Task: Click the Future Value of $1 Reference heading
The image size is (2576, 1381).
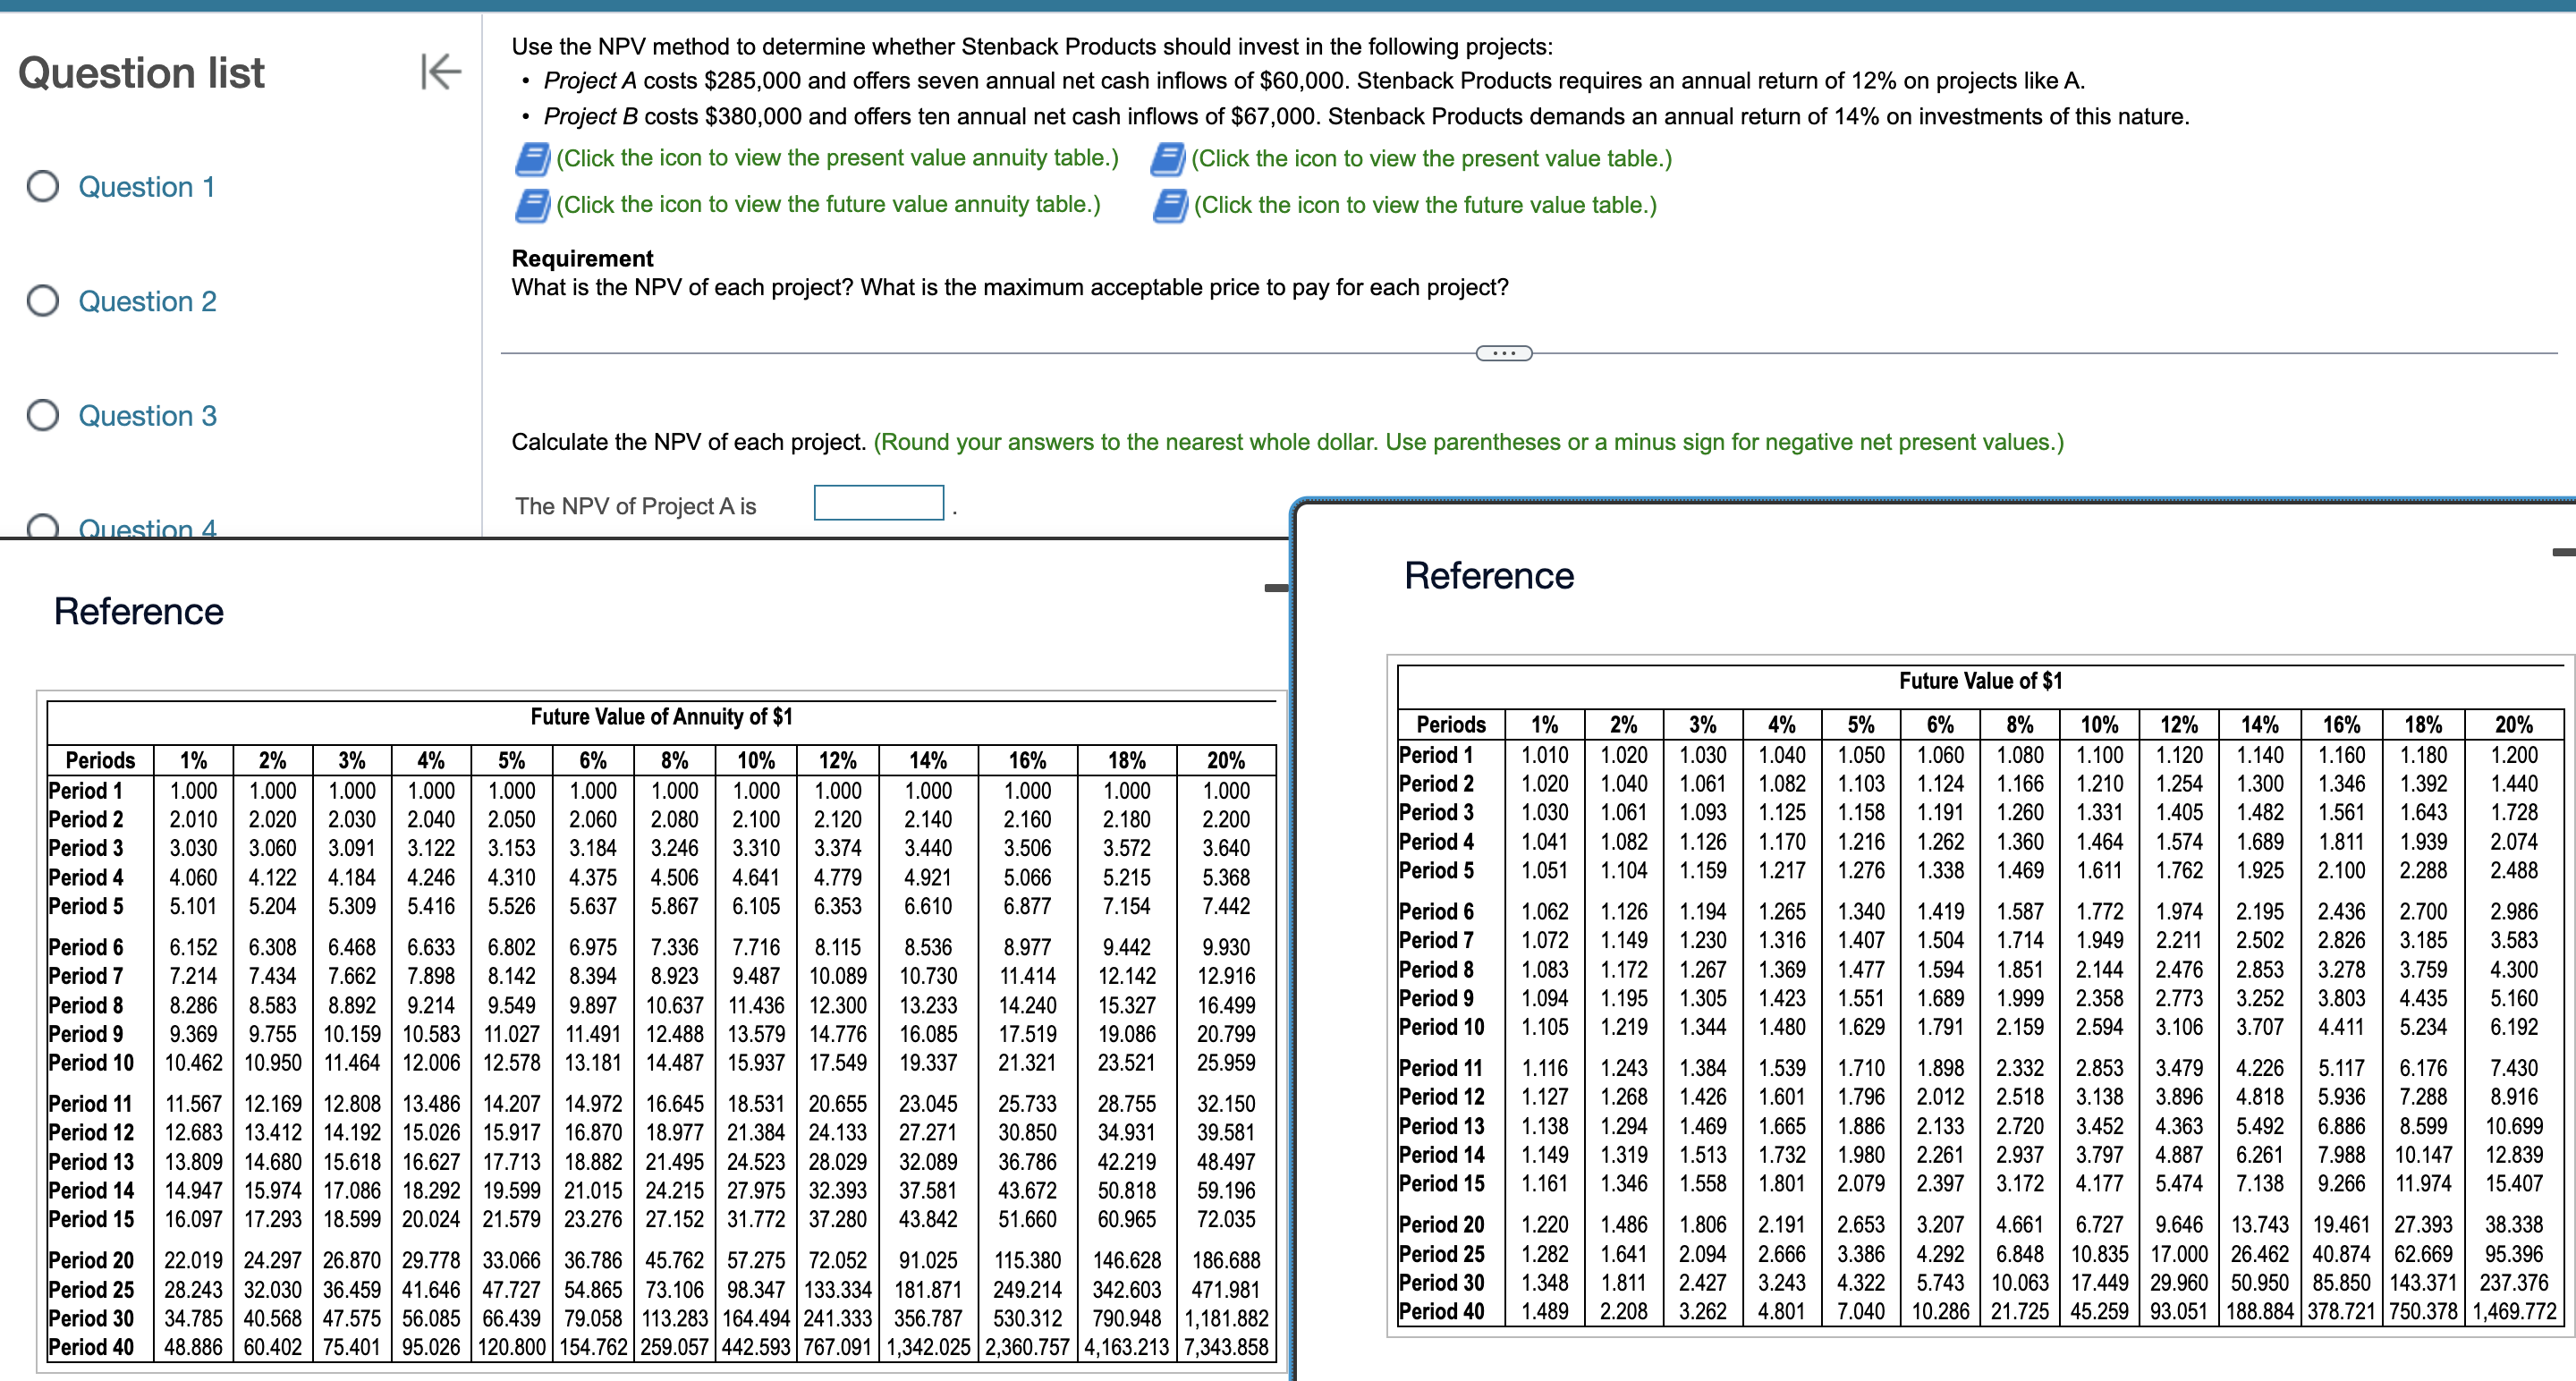Action: 1488,576
